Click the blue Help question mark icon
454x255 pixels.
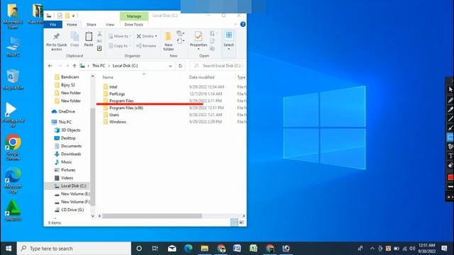[243, 25]
